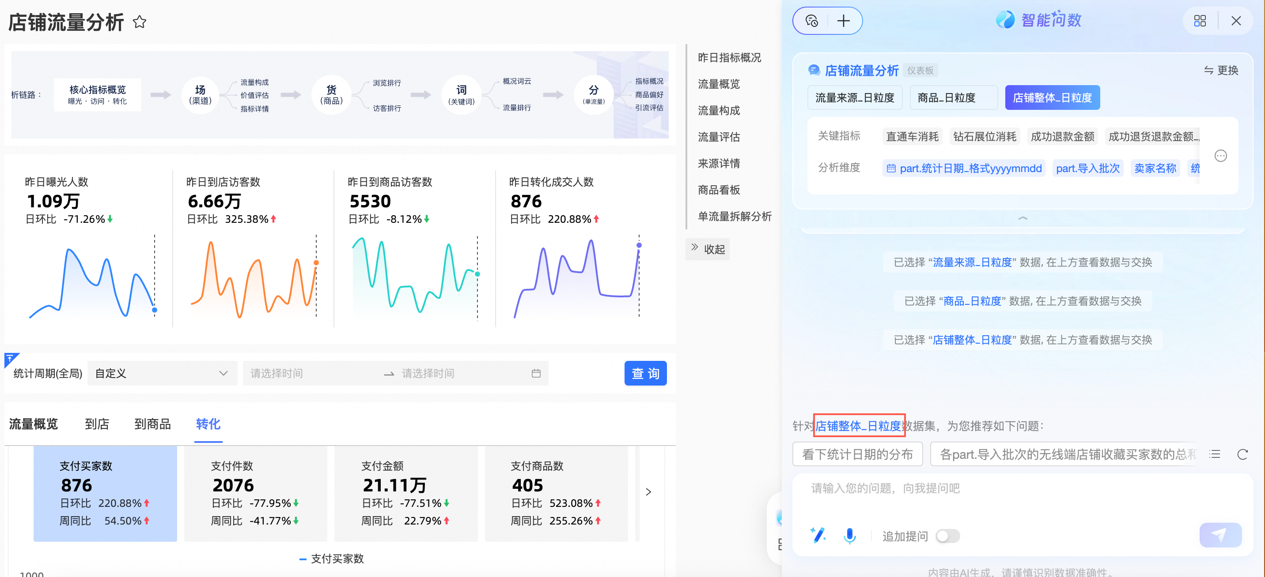Click the 查询 button
The width and height of the screenshot is (1265, 577).
tap(645, 373)
